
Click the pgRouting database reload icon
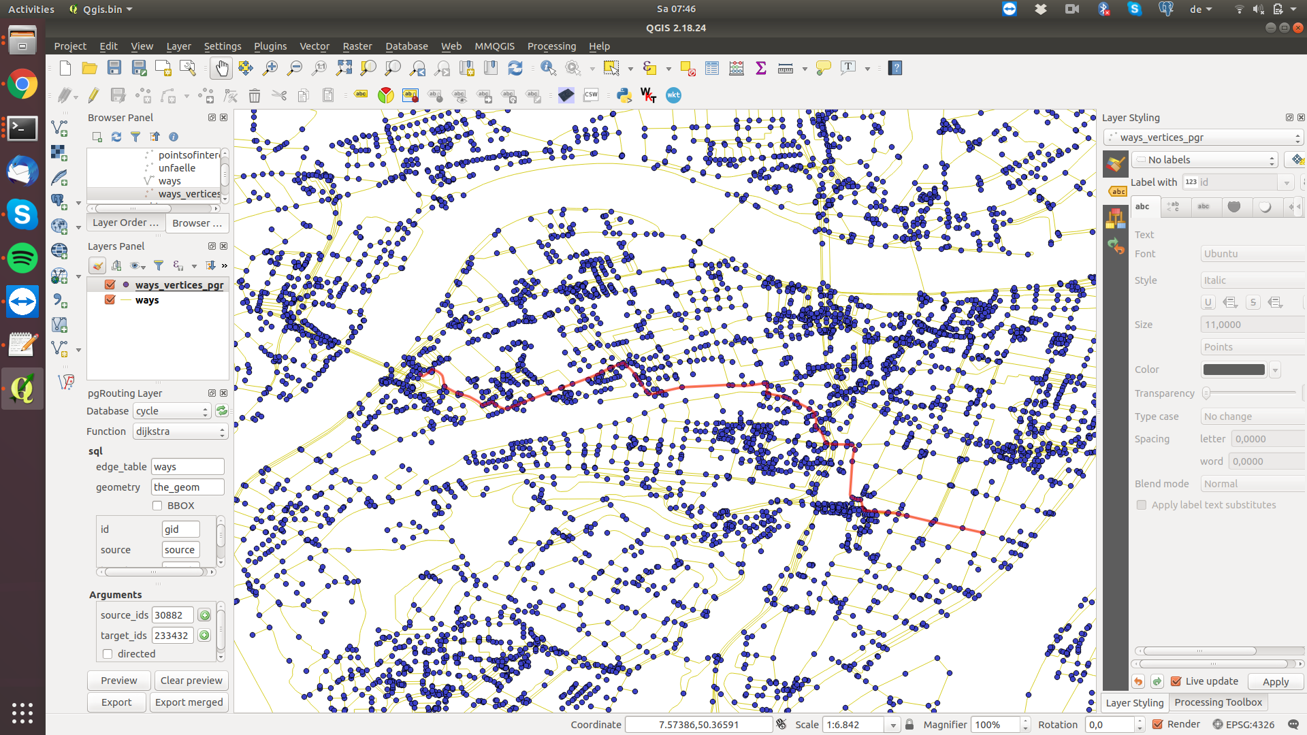pos(221,411)
